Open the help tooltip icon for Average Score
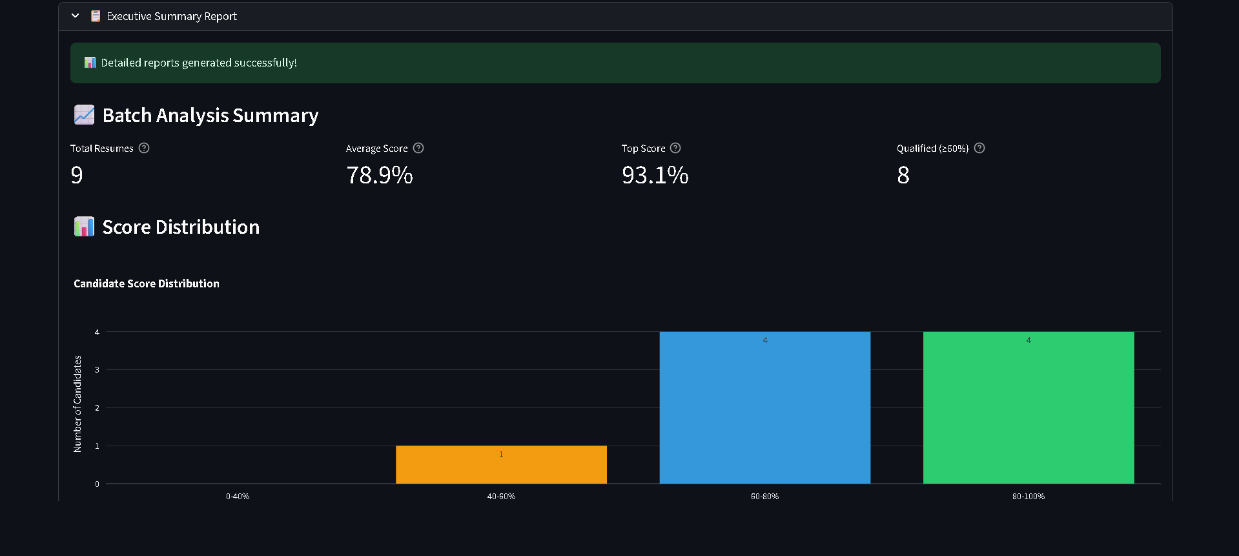This screenshot has height=556, width=1239. click(418, 148)
